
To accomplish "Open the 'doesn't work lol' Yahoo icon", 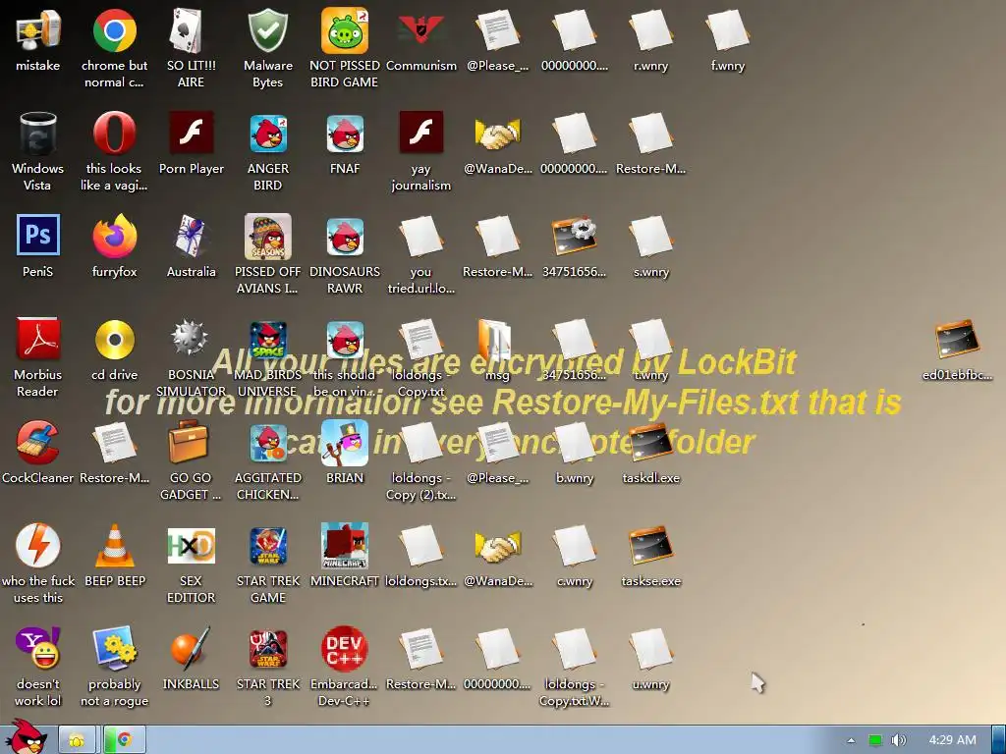I will pos(38,648).
